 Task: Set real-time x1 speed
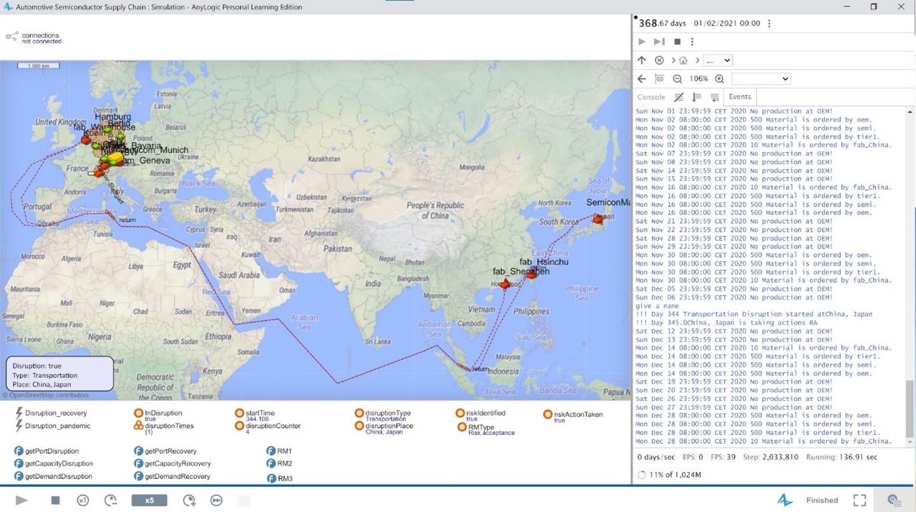pos(82,500)
